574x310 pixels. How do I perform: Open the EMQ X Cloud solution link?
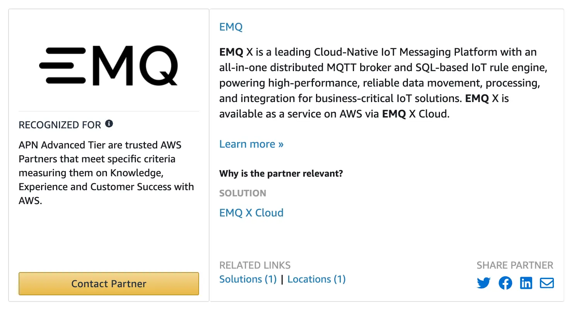[251, 213]
